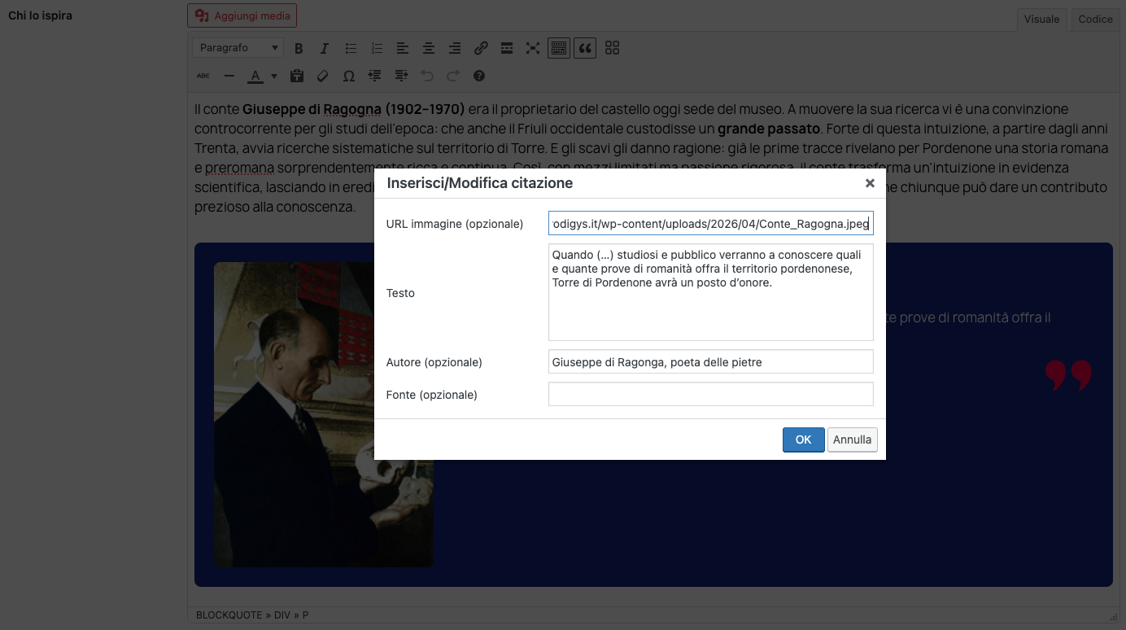This screenshot has height=630, width=1126.
Task: Insert or edit a link
Action: (x=481, y=48)
